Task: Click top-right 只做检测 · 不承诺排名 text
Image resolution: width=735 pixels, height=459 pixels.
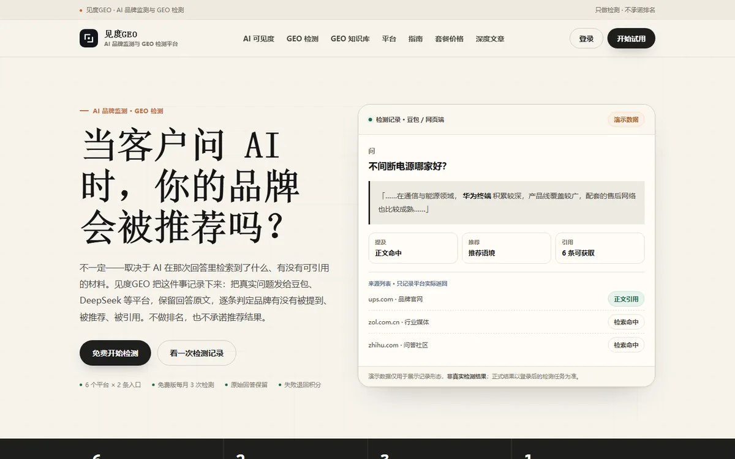Action: (x=625, y=10)
